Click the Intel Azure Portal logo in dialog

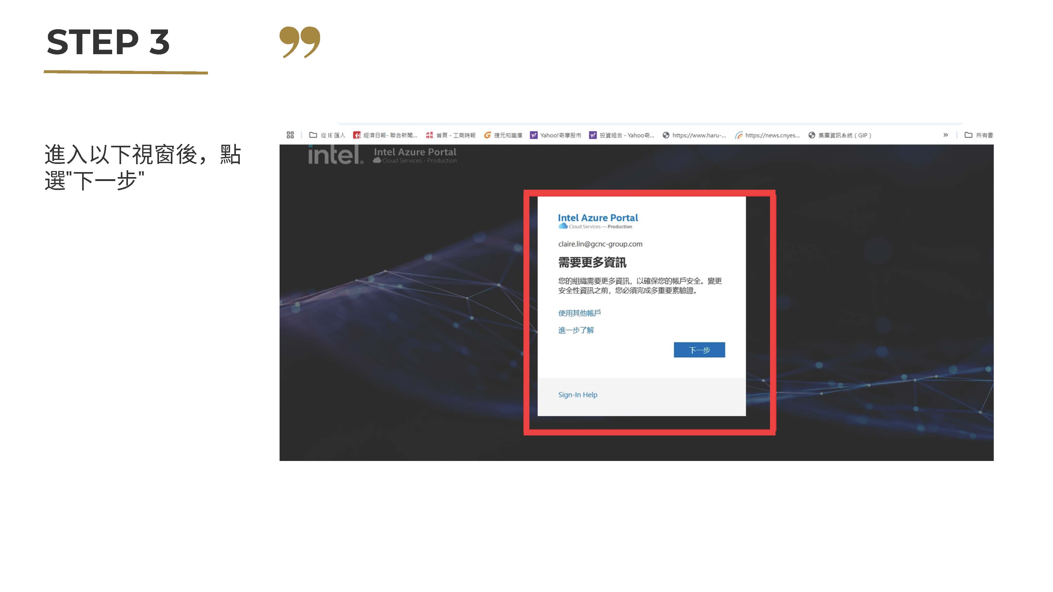[x=598, y=221]
